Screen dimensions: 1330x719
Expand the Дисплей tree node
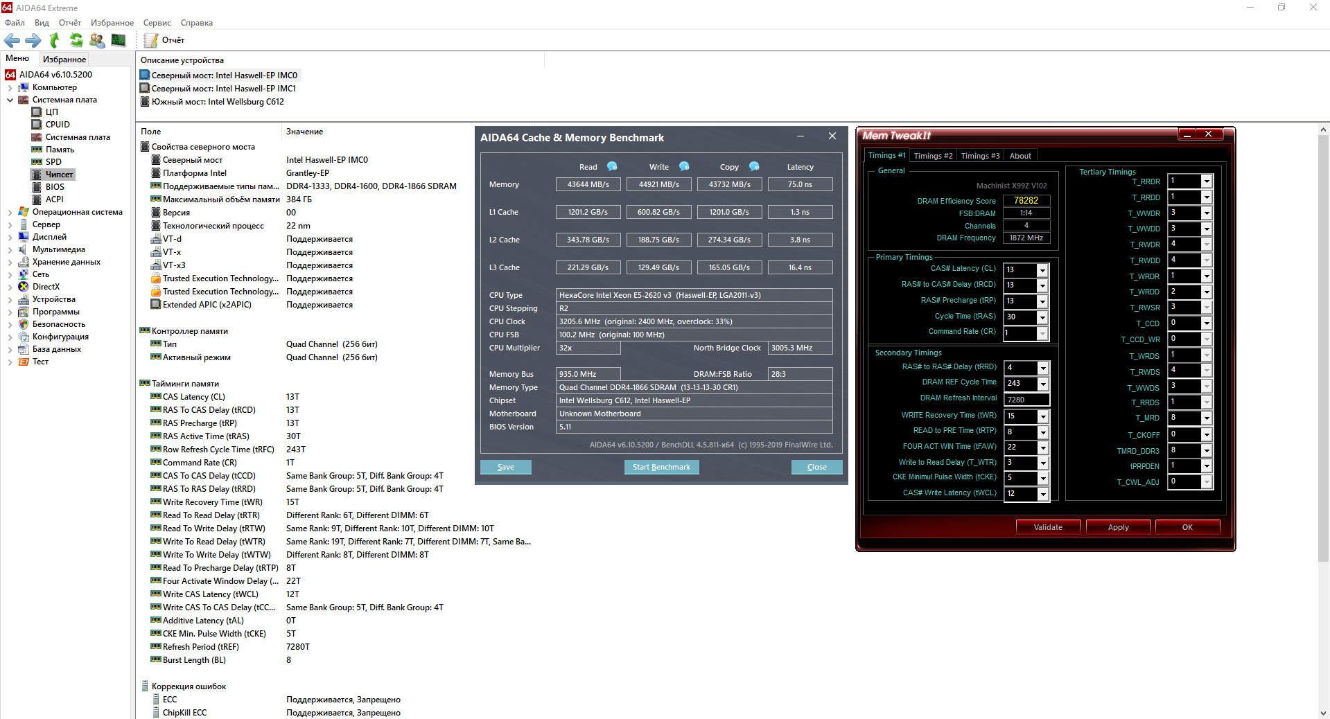click(x=10, y=237)
